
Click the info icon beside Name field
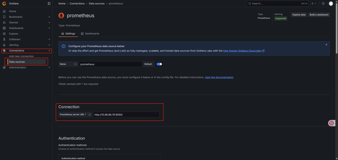click(76, 64)
